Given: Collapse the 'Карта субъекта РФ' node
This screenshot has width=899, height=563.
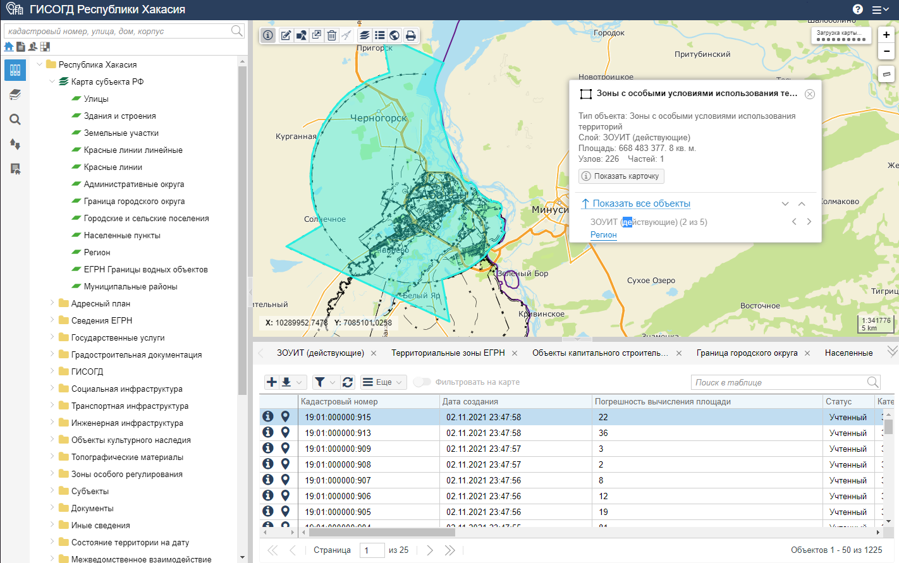Looking at the screenshot, I should pos(52,82).
